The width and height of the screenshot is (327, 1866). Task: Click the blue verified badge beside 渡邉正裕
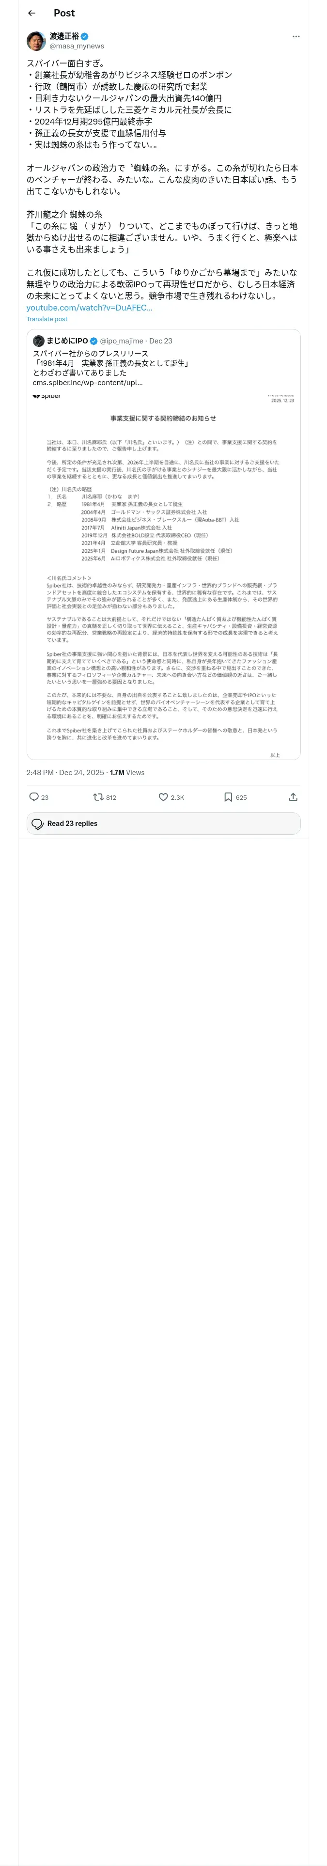click(85, 36)
